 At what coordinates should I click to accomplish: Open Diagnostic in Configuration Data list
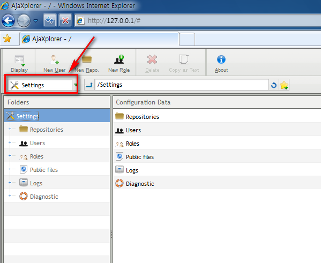coord(217,183)
